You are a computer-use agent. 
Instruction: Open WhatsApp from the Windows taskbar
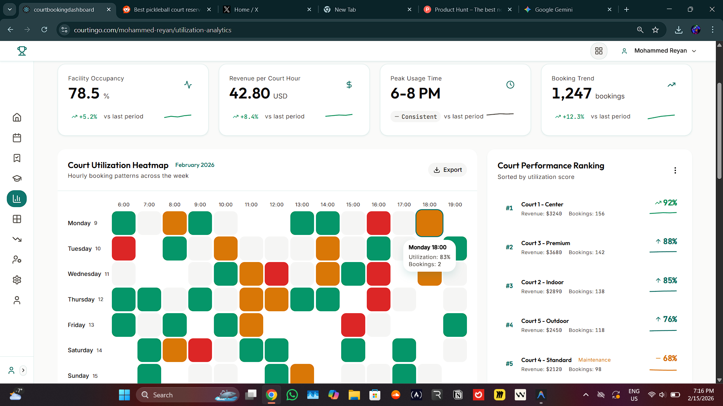coord(292,395)
